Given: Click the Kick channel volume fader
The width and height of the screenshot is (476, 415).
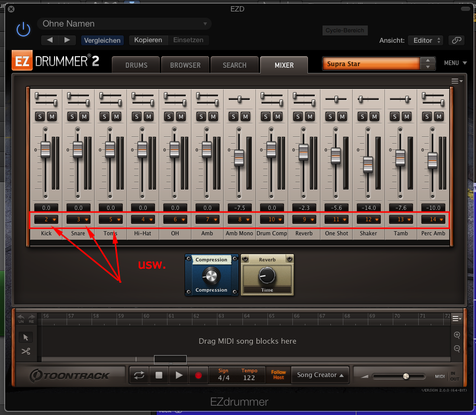Looking at the screenshot, I should click(x=46, y=149).
